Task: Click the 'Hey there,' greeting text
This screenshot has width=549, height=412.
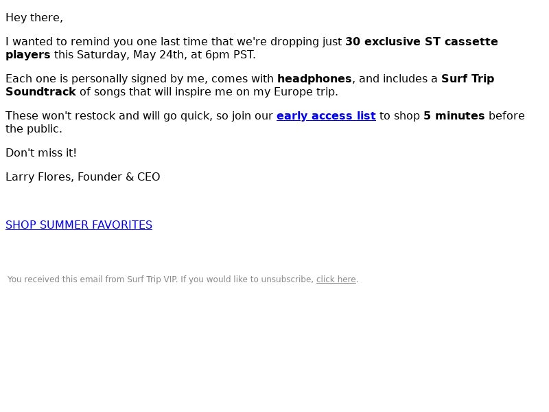Action: point(34,18)
